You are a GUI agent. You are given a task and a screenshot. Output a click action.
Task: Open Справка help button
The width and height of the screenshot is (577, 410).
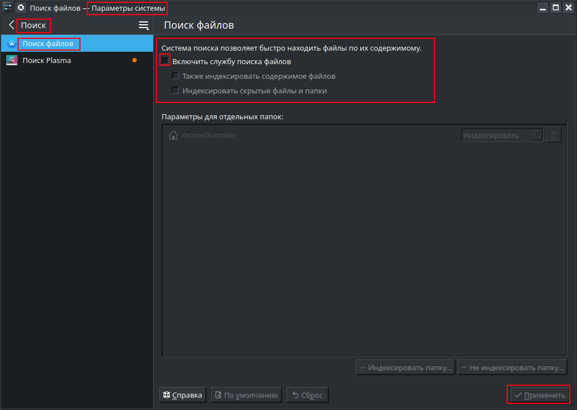click(183, 395)
